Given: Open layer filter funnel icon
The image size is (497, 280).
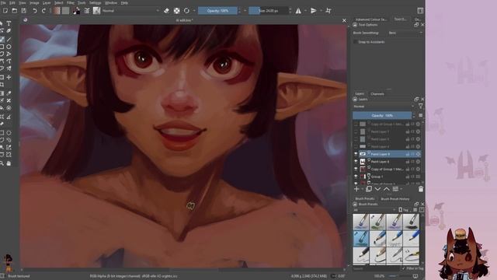Looking at the screenshot, I should [x=421, y=107].
